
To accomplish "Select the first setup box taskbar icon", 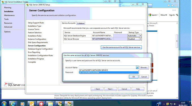I will [x=60, y=103].
